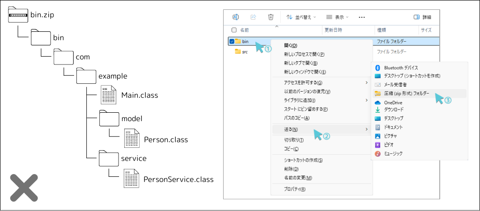Click the Delete trash icon in toolbar
This screenshot has width=480, height=211.
[270, 17]
